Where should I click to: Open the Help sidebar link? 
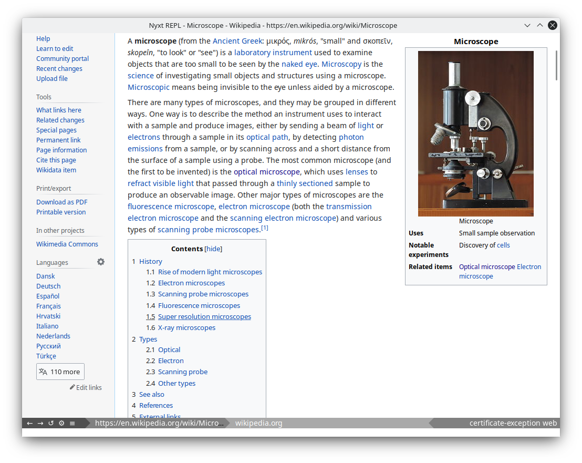(43, 38)
